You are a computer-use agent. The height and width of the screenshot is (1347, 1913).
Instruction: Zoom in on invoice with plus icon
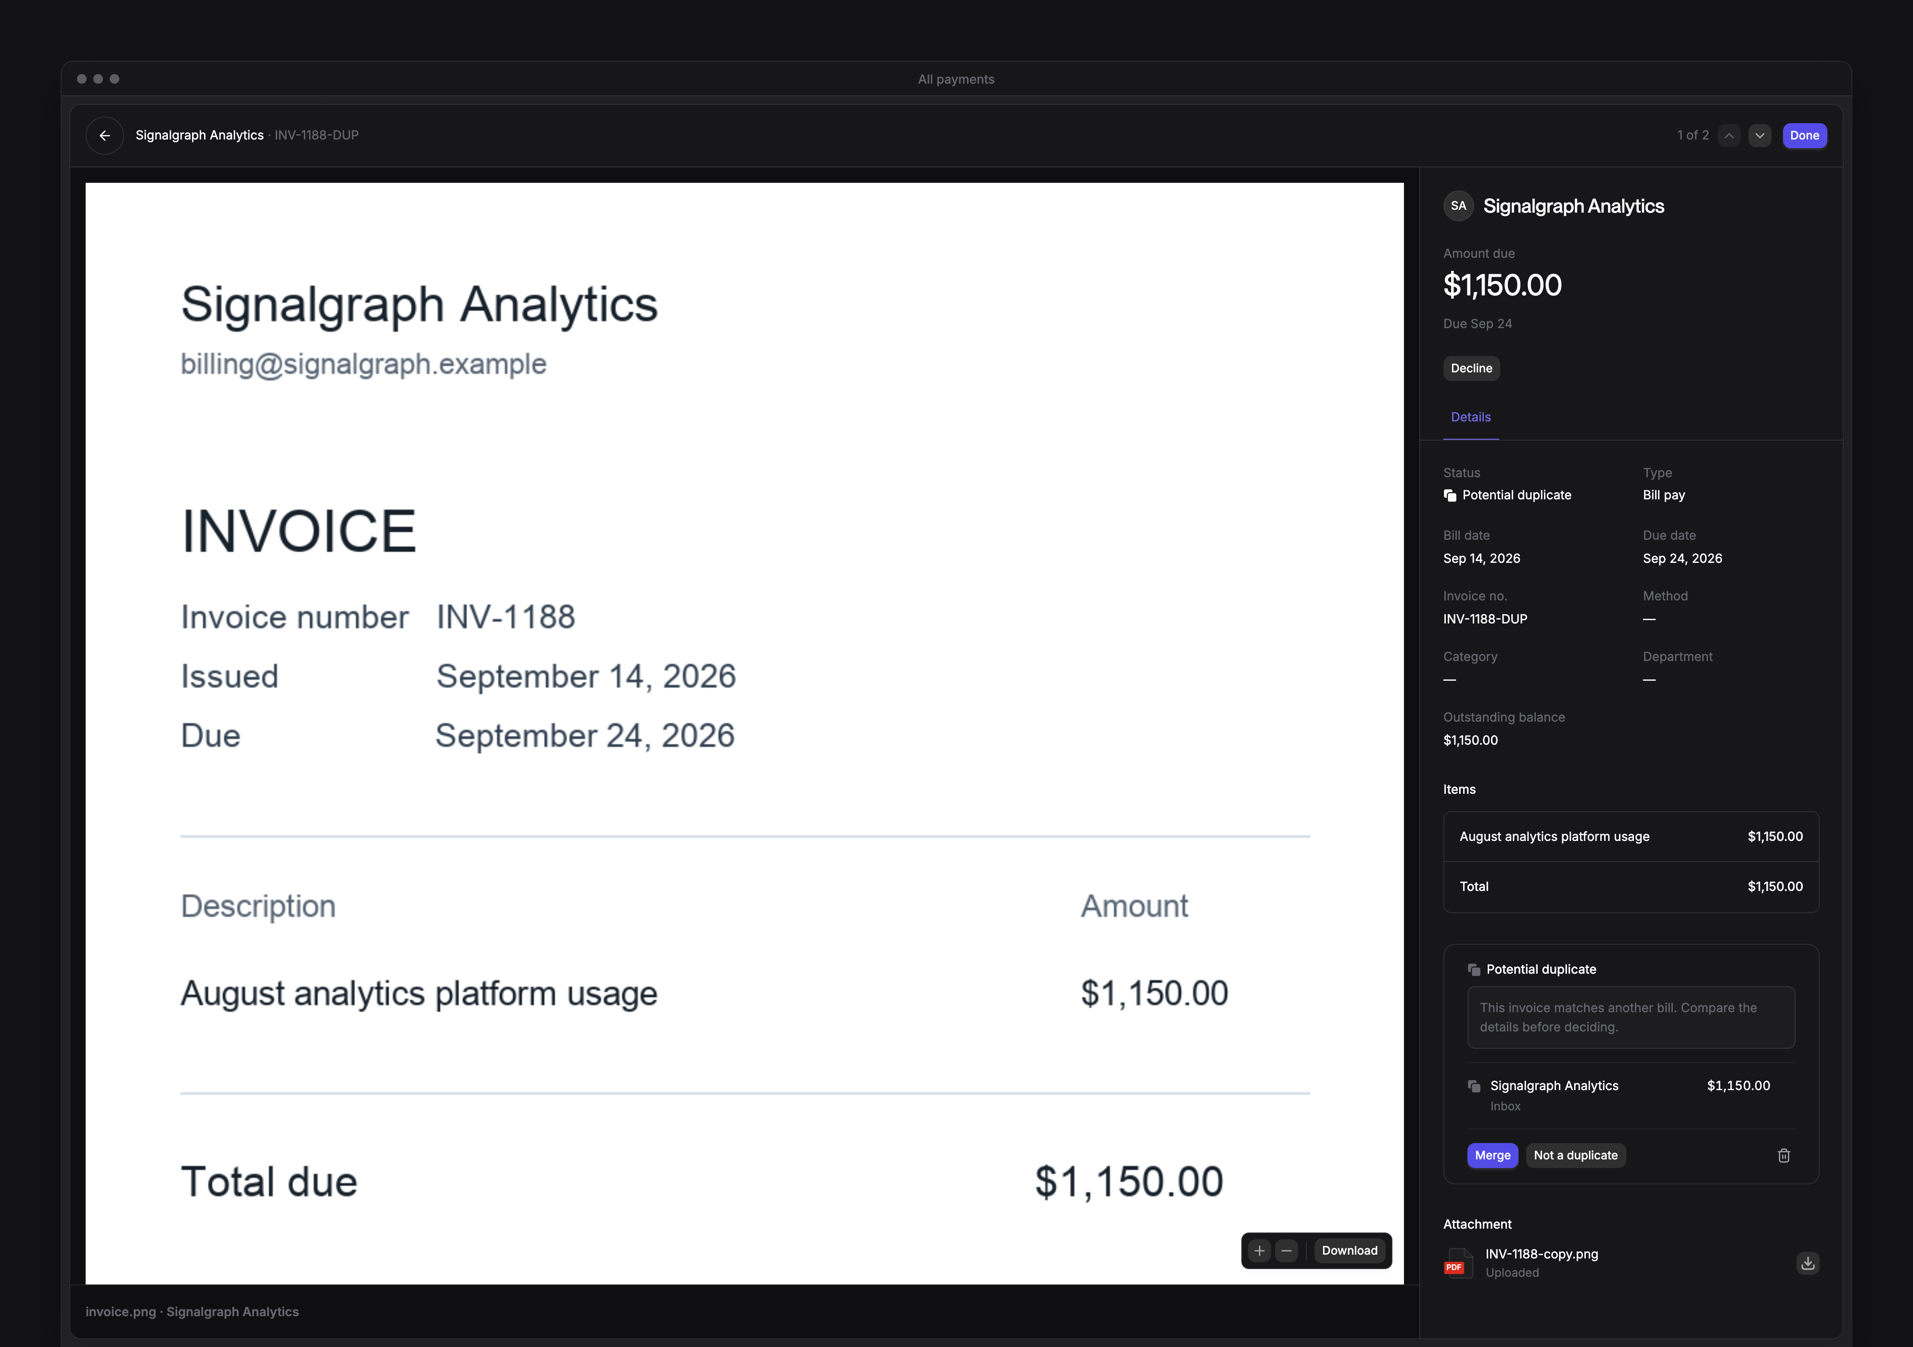point(1259,1250)
